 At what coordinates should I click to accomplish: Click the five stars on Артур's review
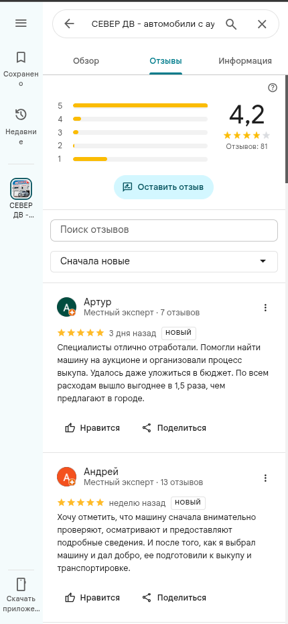(80, 333)
